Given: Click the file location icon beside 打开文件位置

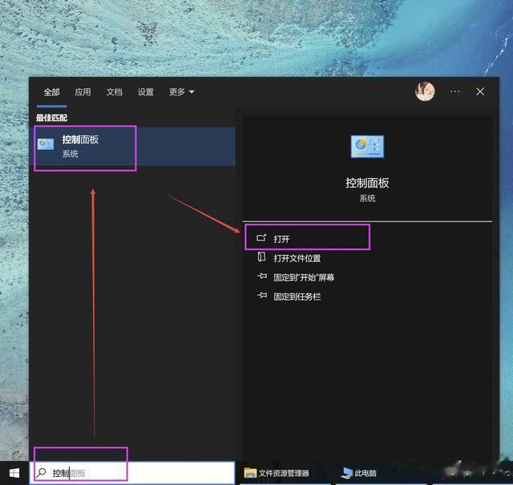Looking at the screenshot, I should coord(261,257).
